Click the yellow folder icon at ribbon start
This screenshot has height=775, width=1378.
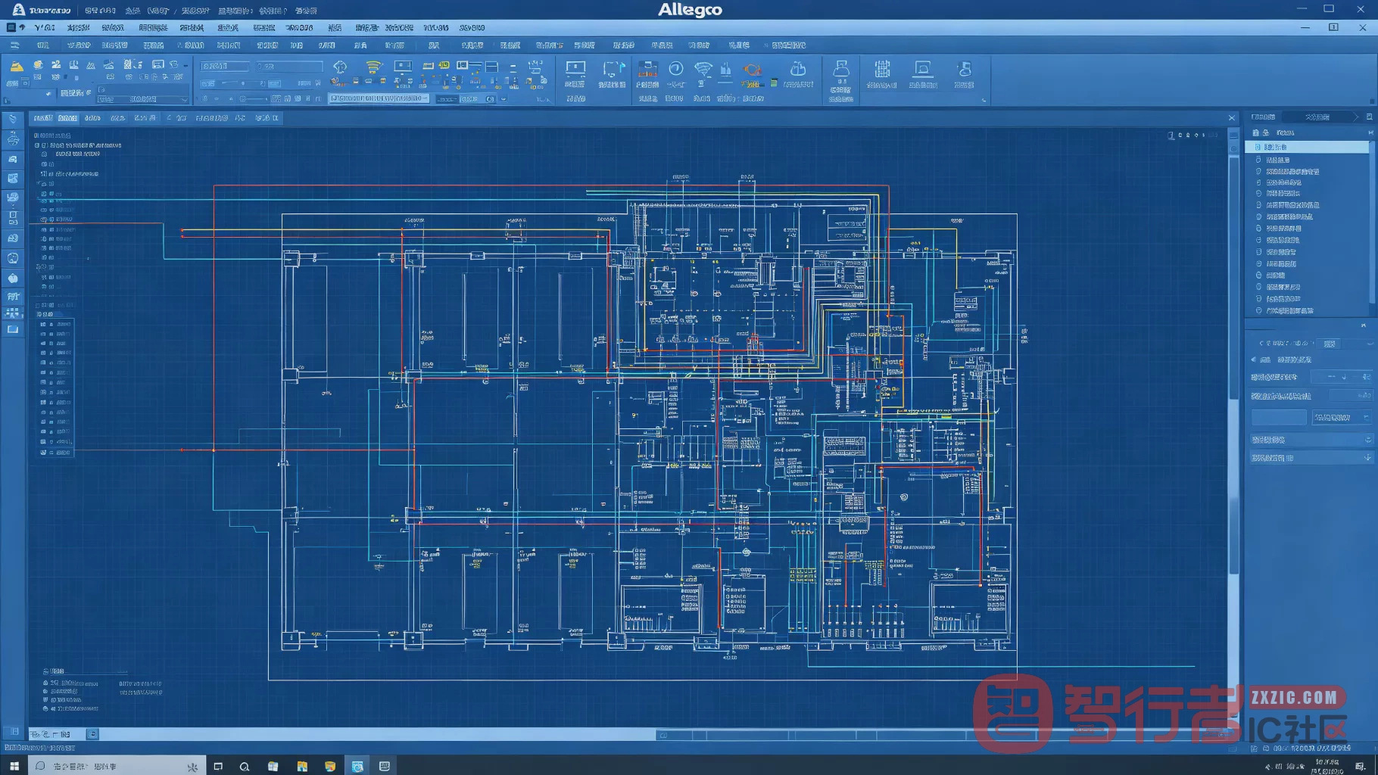16,67
